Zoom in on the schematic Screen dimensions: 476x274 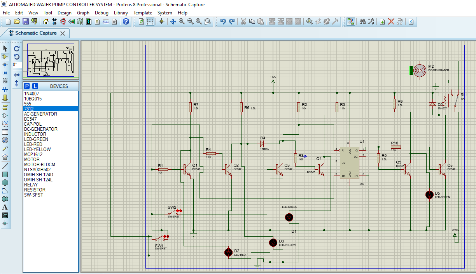(x=181, y=21)
